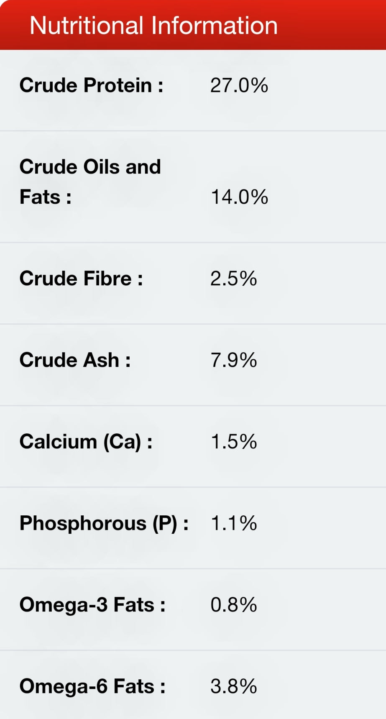Select the "Fats :" text under Crude Oils

click(x=45, y=197)
